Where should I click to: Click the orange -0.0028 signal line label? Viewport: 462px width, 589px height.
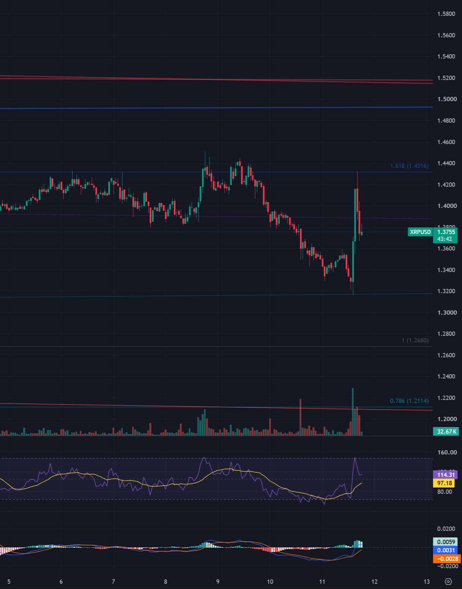[447, 559]
